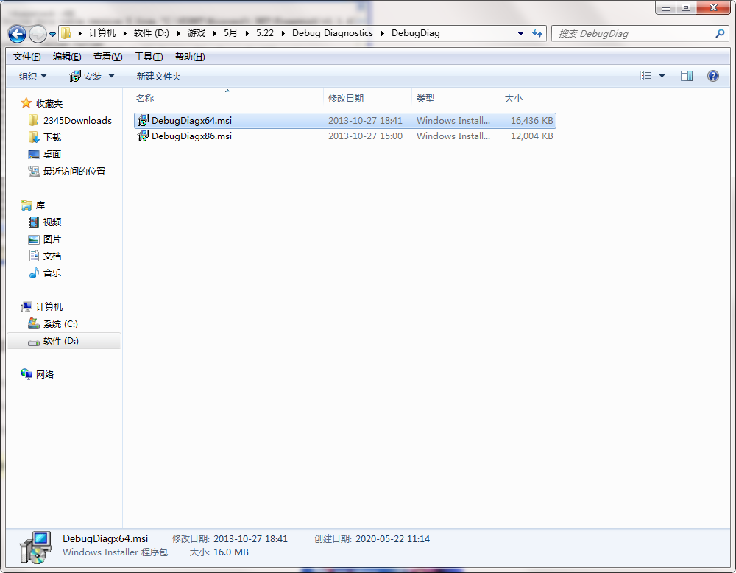
Task: Click the 计算机 icon in sidebar
Action: point(26,306)
